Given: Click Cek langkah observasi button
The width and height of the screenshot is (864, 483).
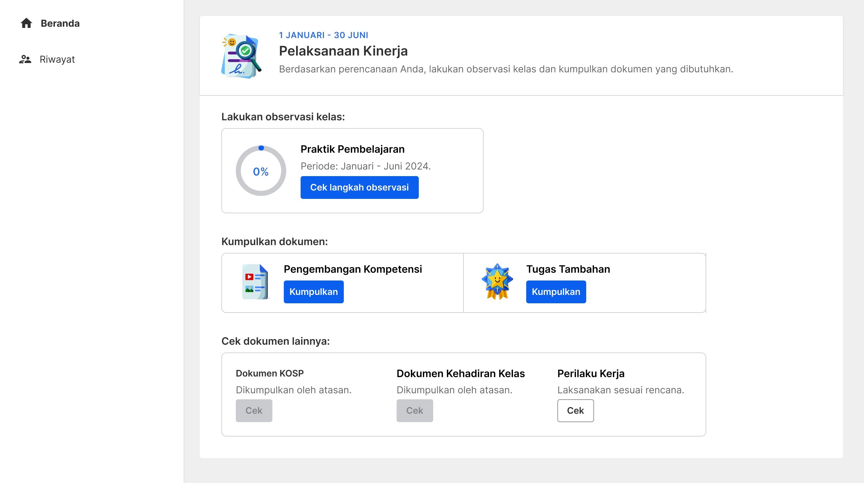Looking at the screenshot, I should (360, 187).
